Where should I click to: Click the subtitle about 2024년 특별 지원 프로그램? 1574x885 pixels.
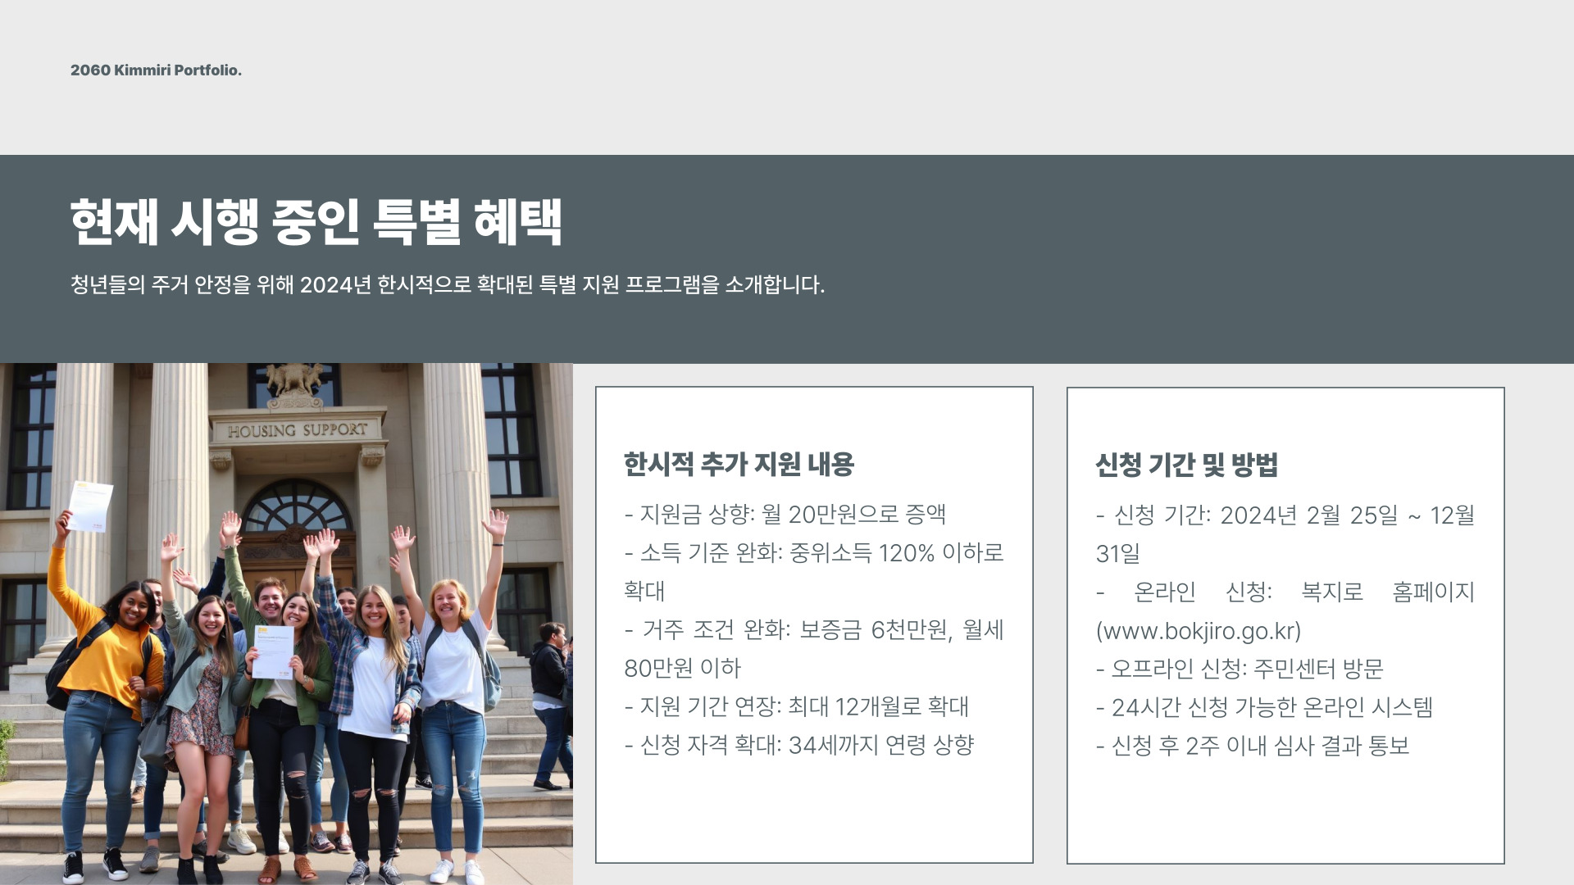(x=447, y=285)
